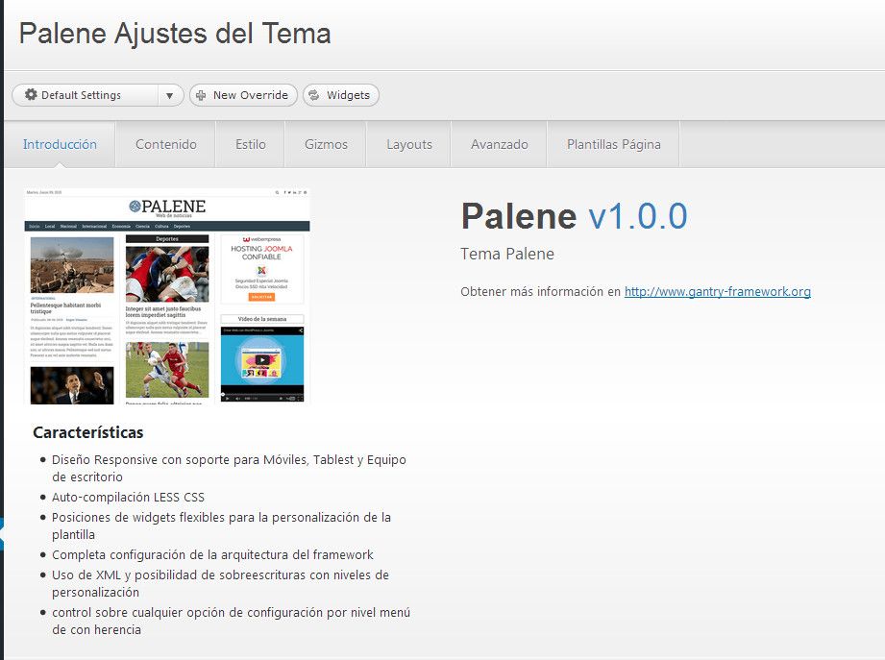The height and width of the screenshot is (660, 885).
Task: Click the plus icon on New Override
Action: click(x=201, y=95)
